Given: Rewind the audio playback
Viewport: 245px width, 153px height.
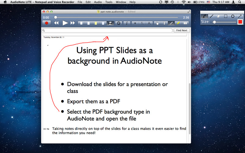Looking at the screenshot, I should click(x=56, y=23).
